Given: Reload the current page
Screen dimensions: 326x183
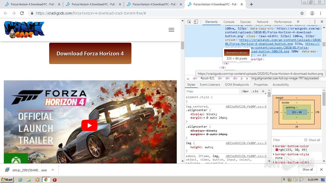Looking at the screenshot, I should coord(22,13).
